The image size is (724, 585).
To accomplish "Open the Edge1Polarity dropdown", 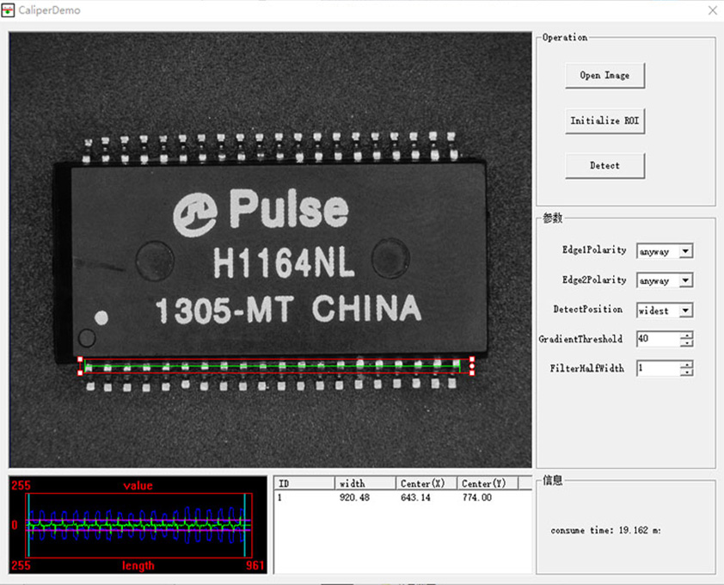I will (684, 250).
